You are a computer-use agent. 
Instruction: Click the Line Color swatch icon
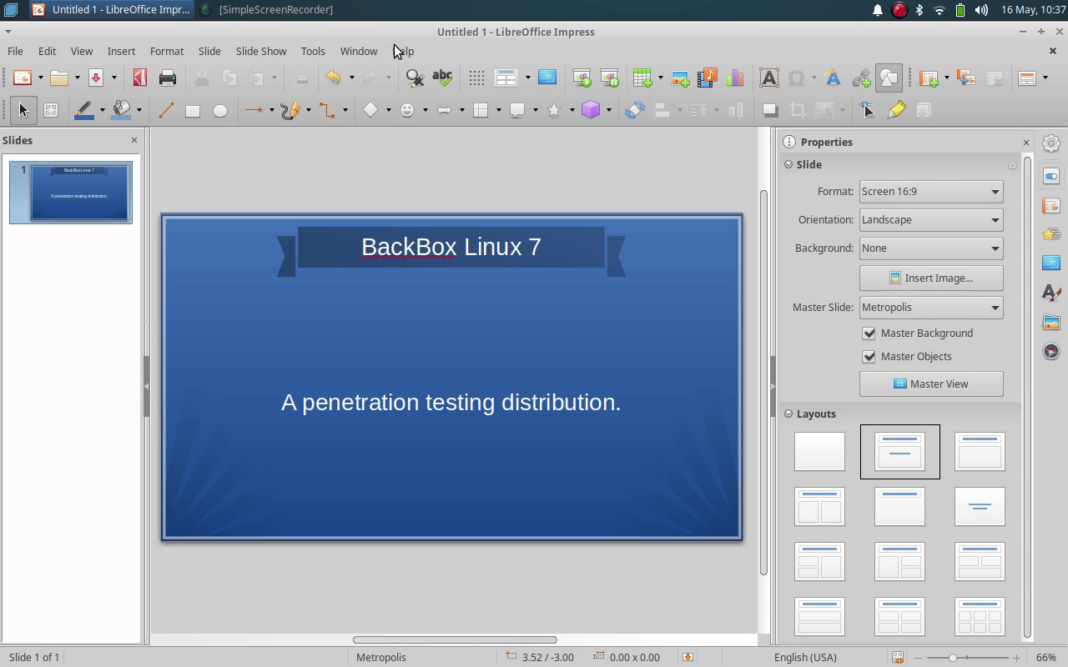[x=83, y=110]
